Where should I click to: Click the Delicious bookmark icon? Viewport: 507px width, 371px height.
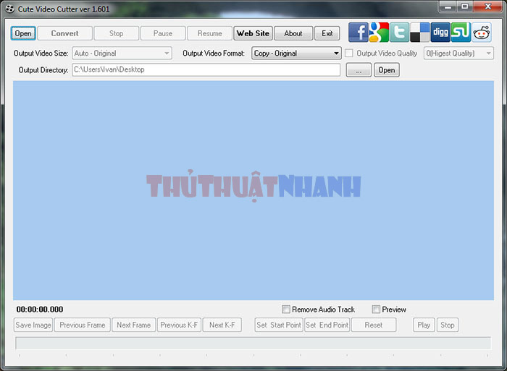point(419,33)
